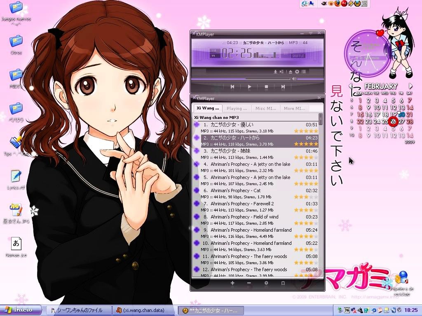Screen dimensions: 422x316
Task: Click the plus icon to add playlist files
Action: click(232, 283)
